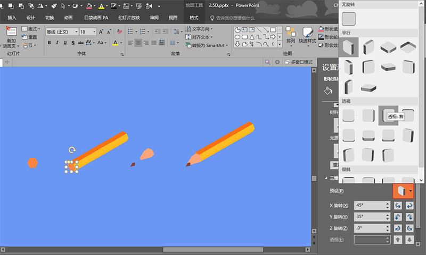Open the font name combo box
Viewport: 426px width, 255px height.
61,32
